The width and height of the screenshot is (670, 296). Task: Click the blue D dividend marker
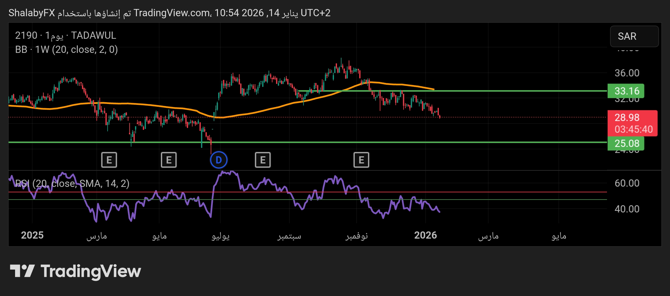click(219, 160)
